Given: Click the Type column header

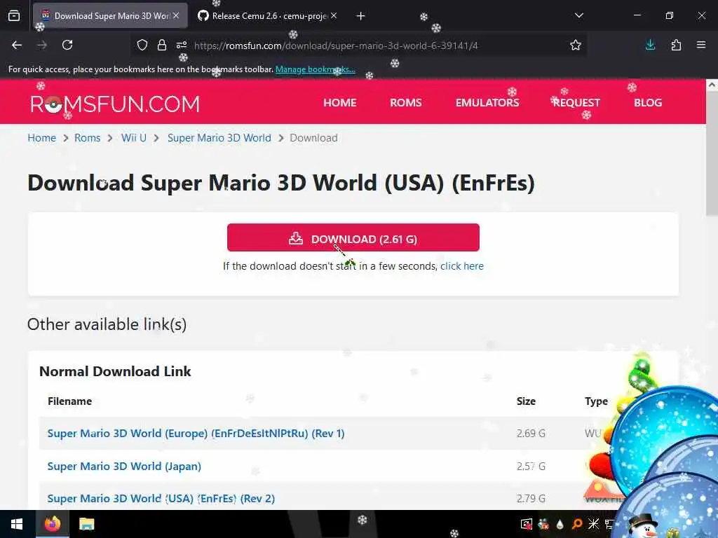Looking at the screenshot, I should click(x=596, y=401).
